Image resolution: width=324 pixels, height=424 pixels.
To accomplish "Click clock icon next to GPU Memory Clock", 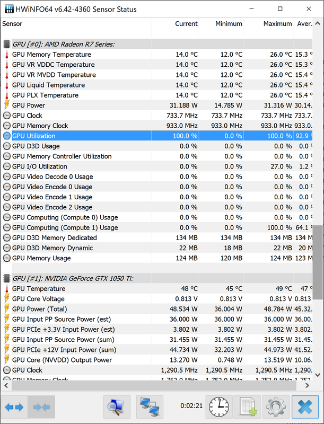I will coord(7,126).
